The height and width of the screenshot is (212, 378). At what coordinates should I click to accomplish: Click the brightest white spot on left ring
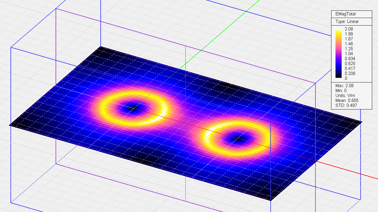pos(159,117)
